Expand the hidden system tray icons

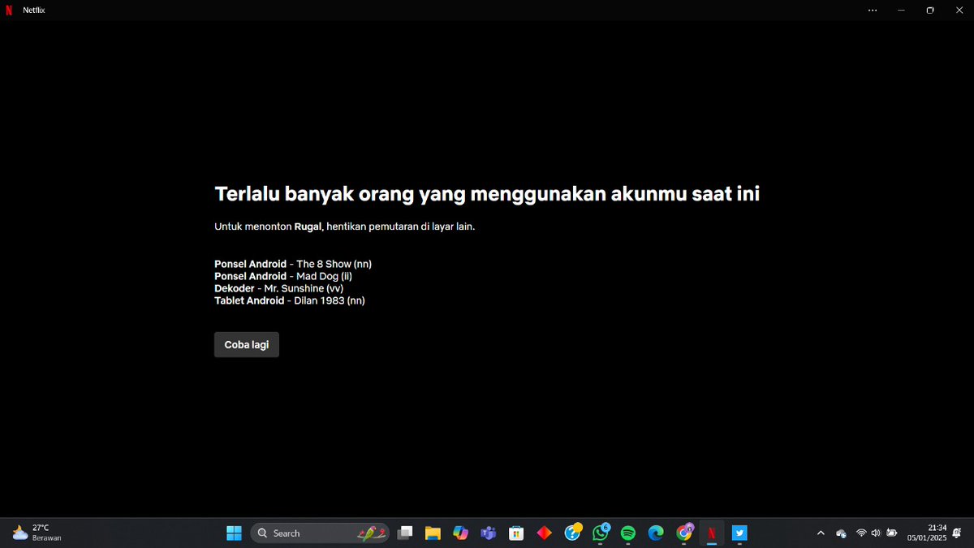click(x=821, y=533)
